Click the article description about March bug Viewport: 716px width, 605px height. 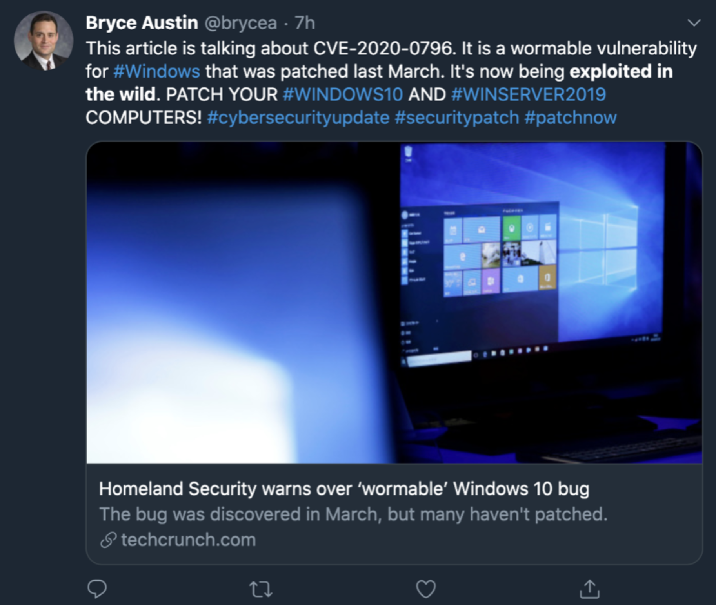click(353, 514)
